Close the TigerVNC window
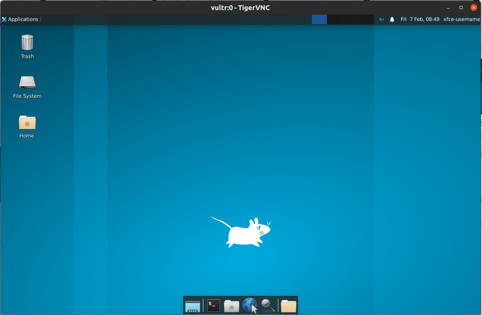The width and height of the screenshot is (482, 315). pyautogui.click(x=474, y=7)
